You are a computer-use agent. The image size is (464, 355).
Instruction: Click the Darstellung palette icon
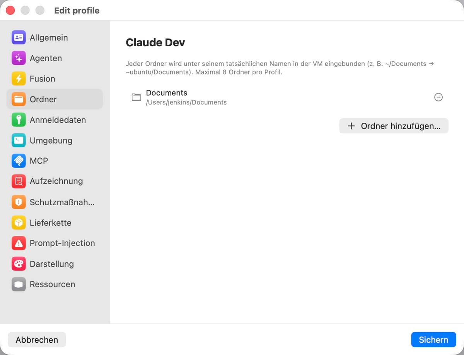pyautogui.click(x=19, y=264)
